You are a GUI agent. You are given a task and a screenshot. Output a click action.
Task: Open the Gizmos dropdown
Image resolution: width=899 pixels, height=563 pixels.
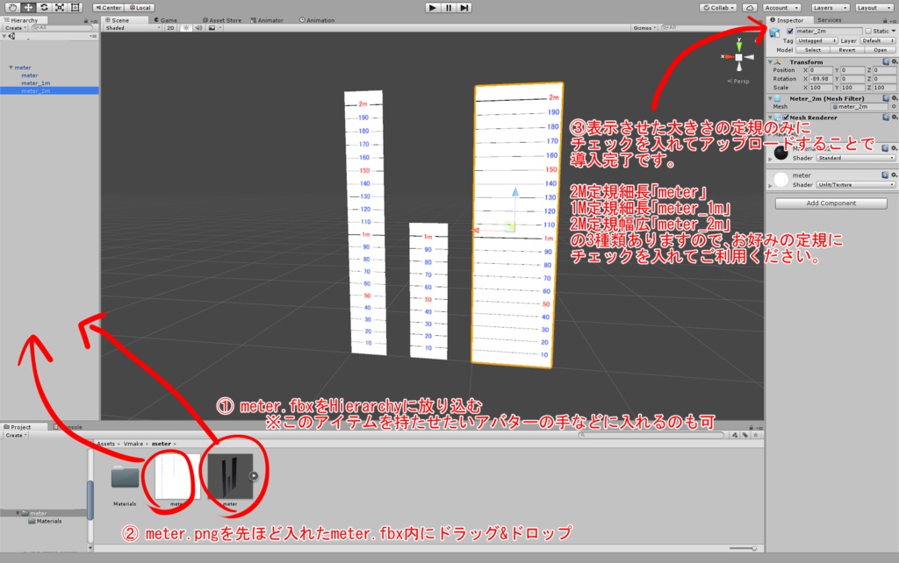[645, 27]
